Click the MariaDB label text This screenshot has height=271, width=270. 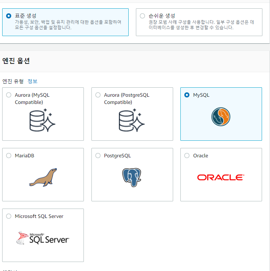(x=25, y=156)
